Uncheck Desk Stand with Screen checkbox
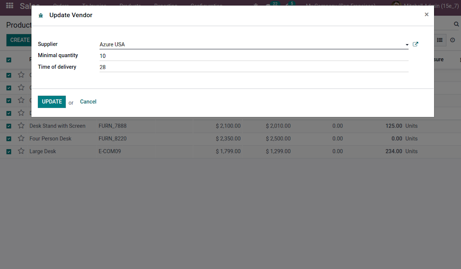This screenshot has height=269, width=461. tap(9, 126)
